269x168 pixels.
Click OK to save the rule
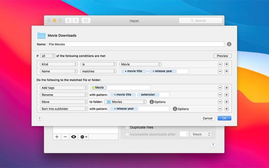[224, 118]
